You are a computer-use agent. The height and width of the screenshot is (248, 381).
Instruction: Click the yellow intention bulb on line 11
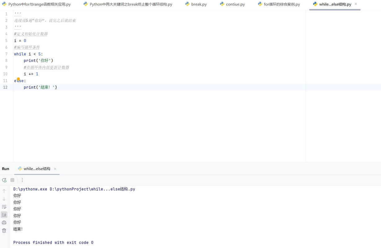tap(18, 79)
